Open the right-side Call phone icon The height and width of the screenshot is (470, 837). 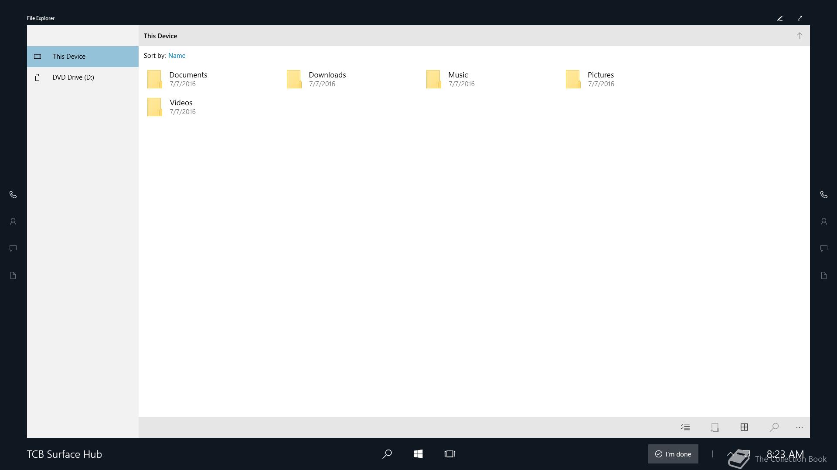click(824, 195)
